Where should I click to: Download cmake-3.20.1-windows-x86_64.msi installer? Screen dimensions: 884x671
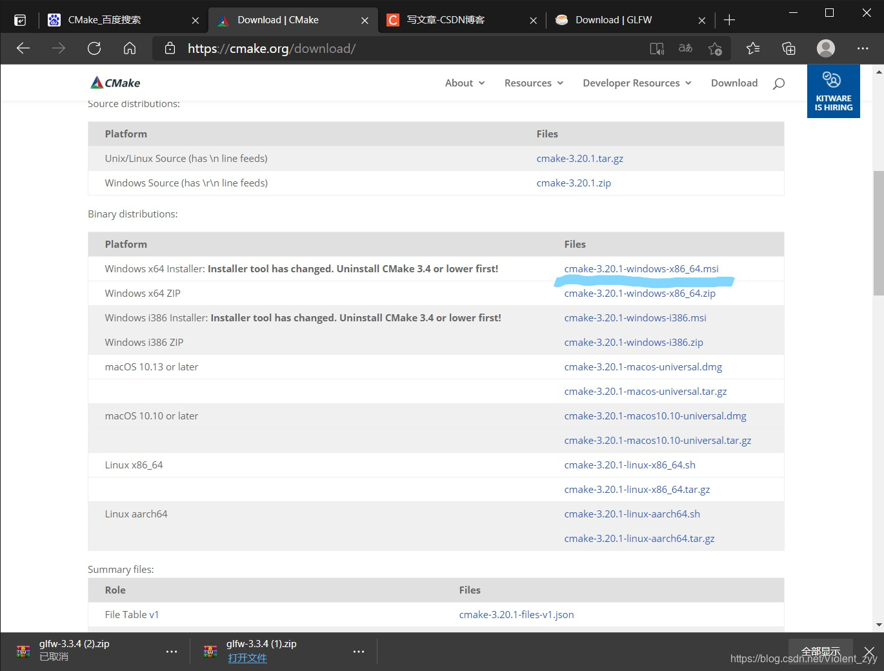641,269
